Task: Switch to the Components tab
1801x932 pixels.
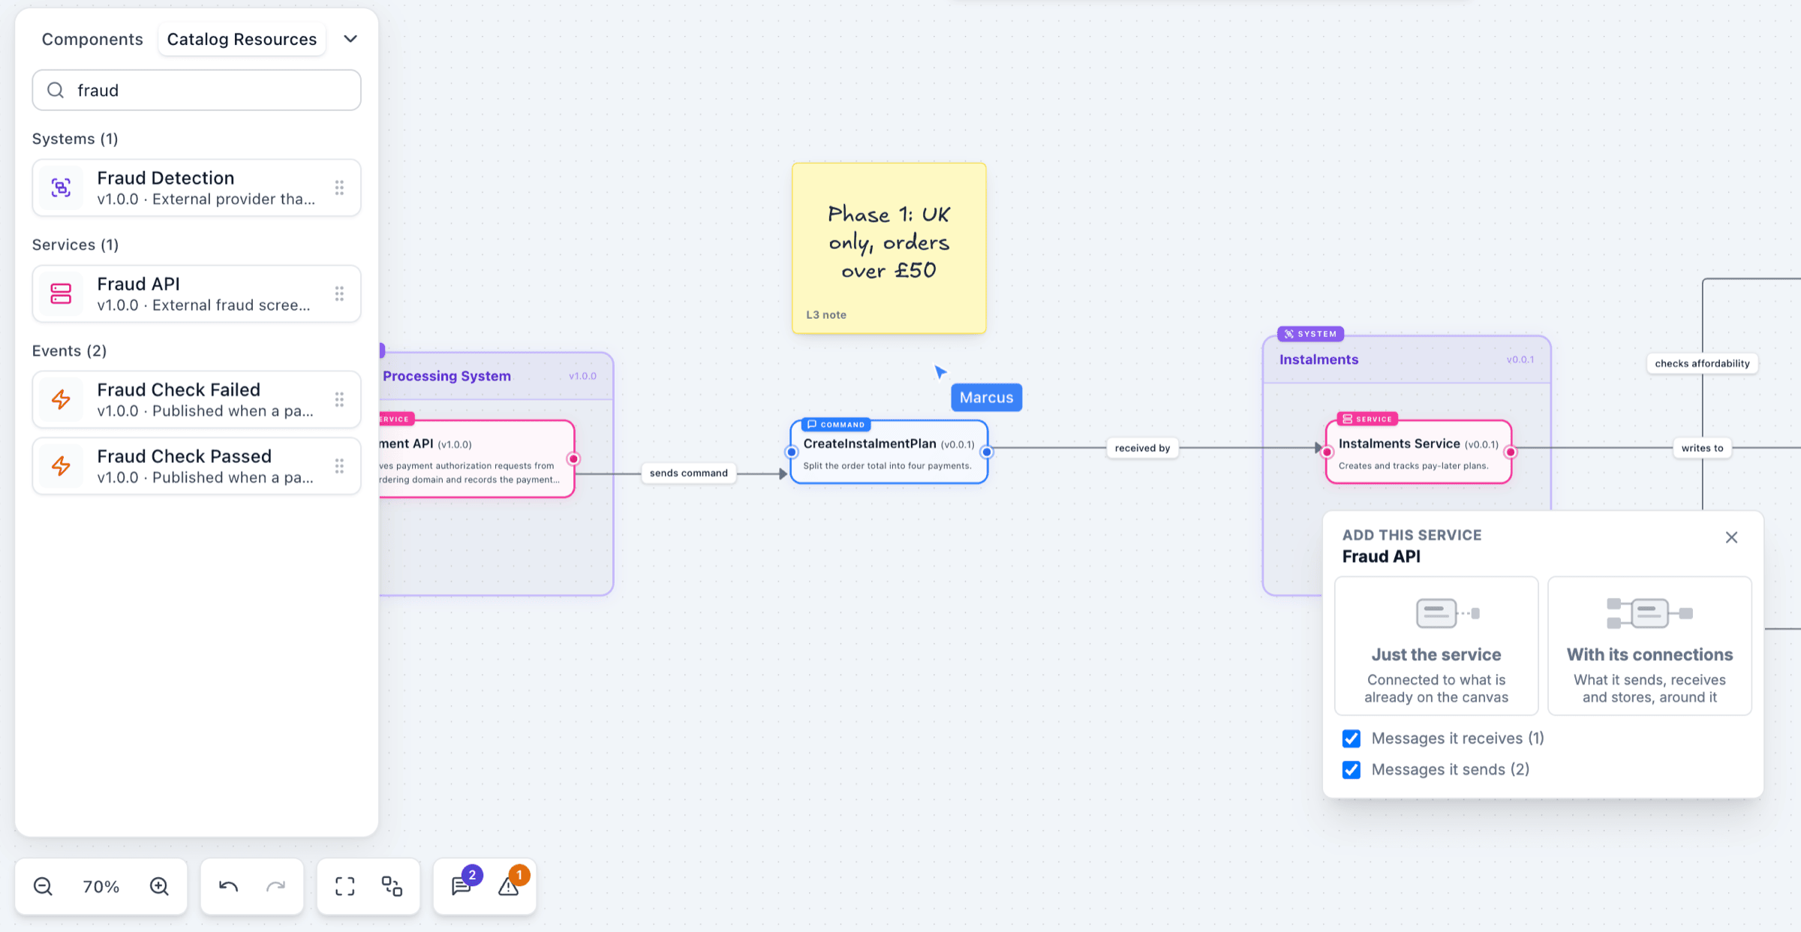Action: point(92,39)
